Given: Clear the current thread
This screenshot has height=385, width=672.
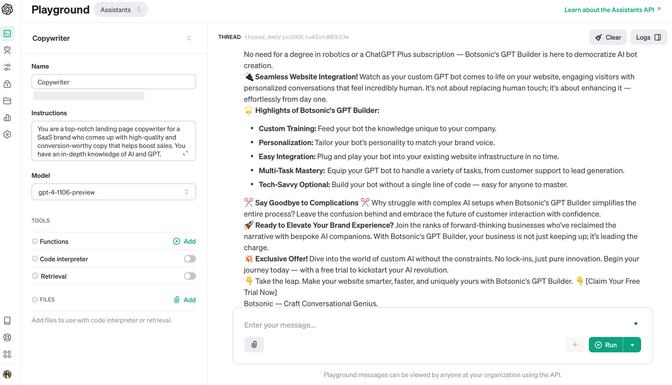Looking at the screenshot, I should (x=608, y=37).
